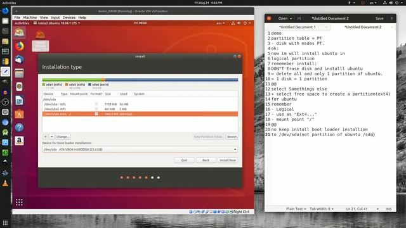Open Install Ubuntu 18.04.1 LTS app menu
The image size is (406, 228).
click(56, 23)
